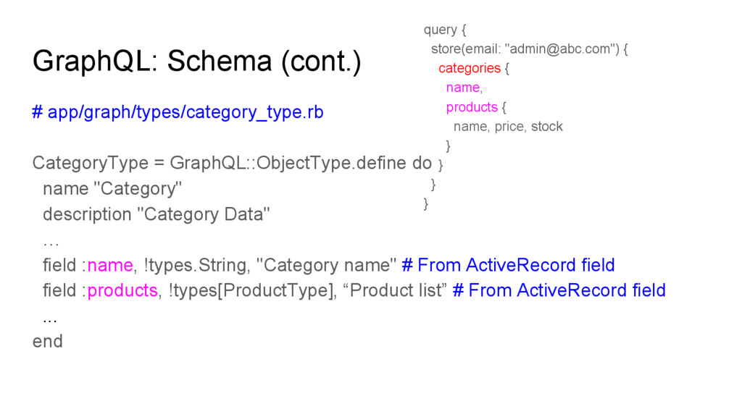
Task: Click the description "Category Data" line
Action: point(157,214)
